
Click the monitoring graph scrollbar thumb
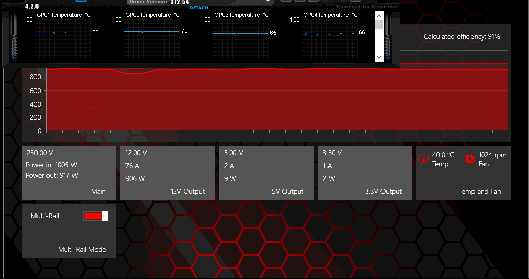[x=379, y=25]
